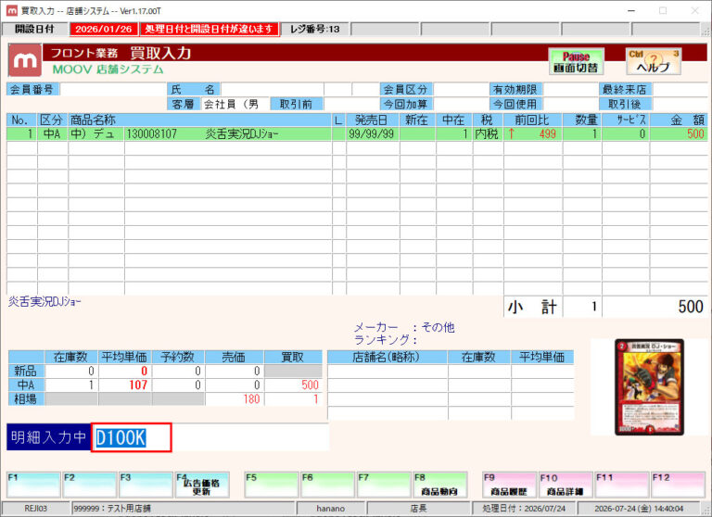
Task: Click the 数量 column header
Action: click(582, 120)
